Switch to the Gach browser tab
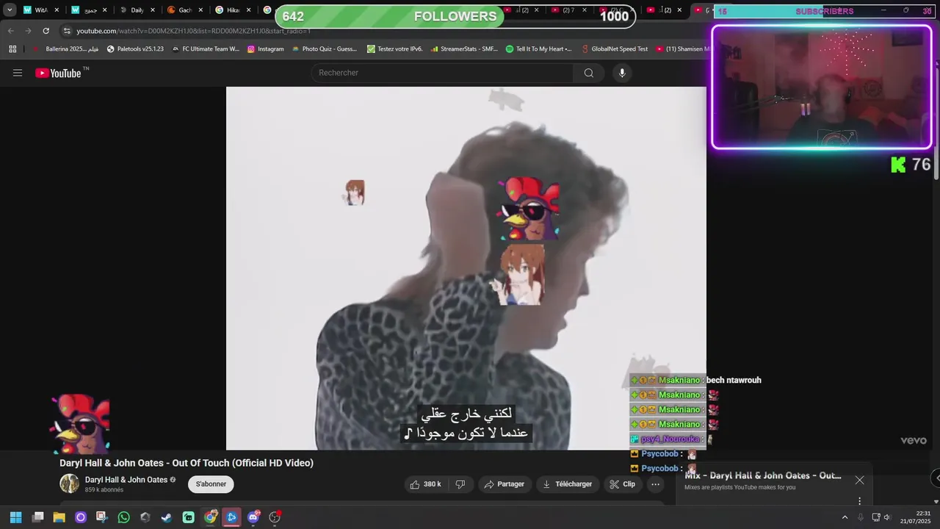This screenshot has width=940, height=529. click(x=185, y=10)
